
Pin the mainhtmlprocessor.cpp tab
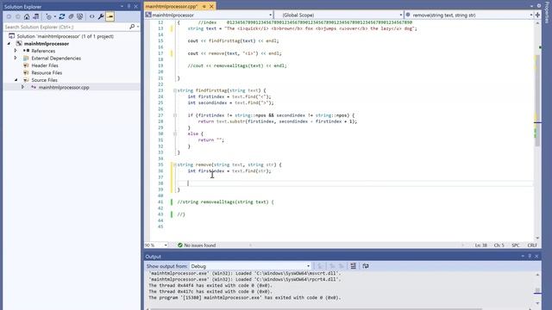pos(204,6)
